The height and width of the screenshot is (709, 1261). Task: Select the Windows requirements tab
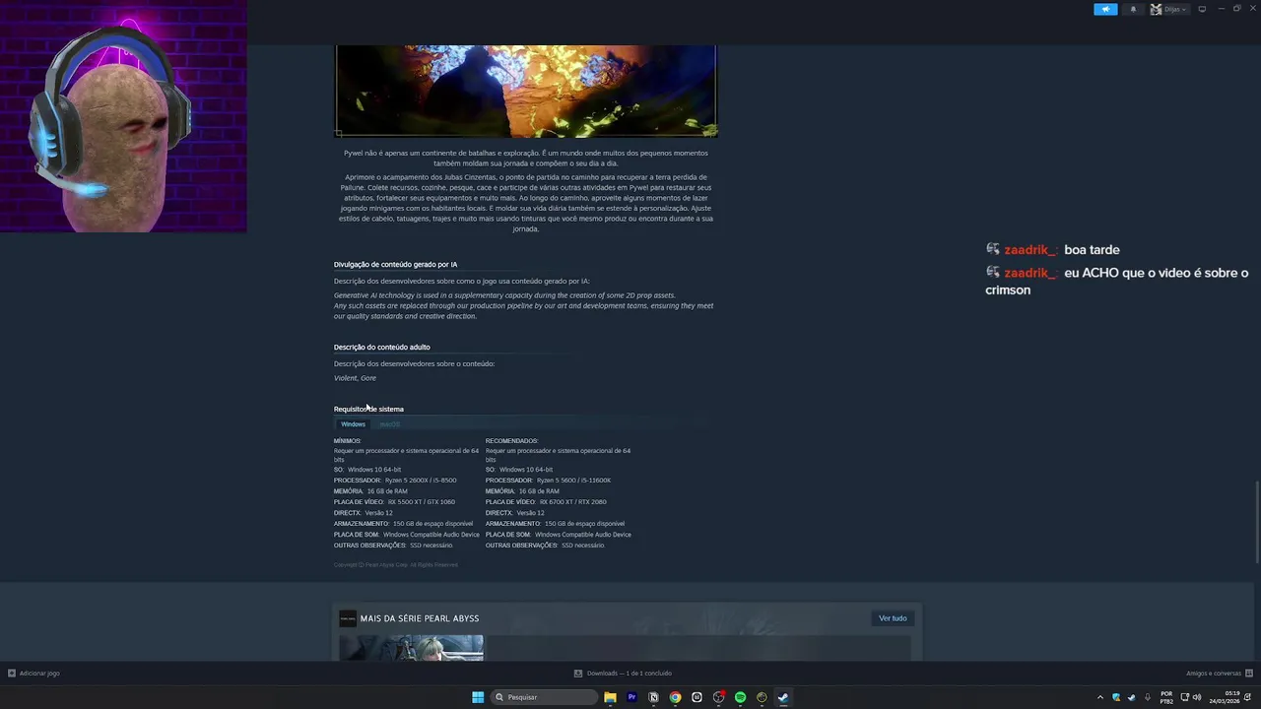tap(353, 424)
